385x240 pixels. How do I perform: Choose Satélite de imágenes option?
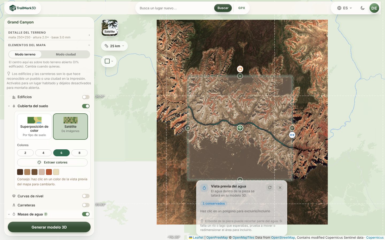71,126
